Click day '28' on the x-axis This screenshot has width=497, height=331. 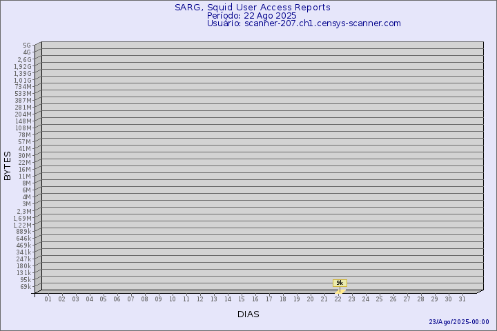(420, 299)
